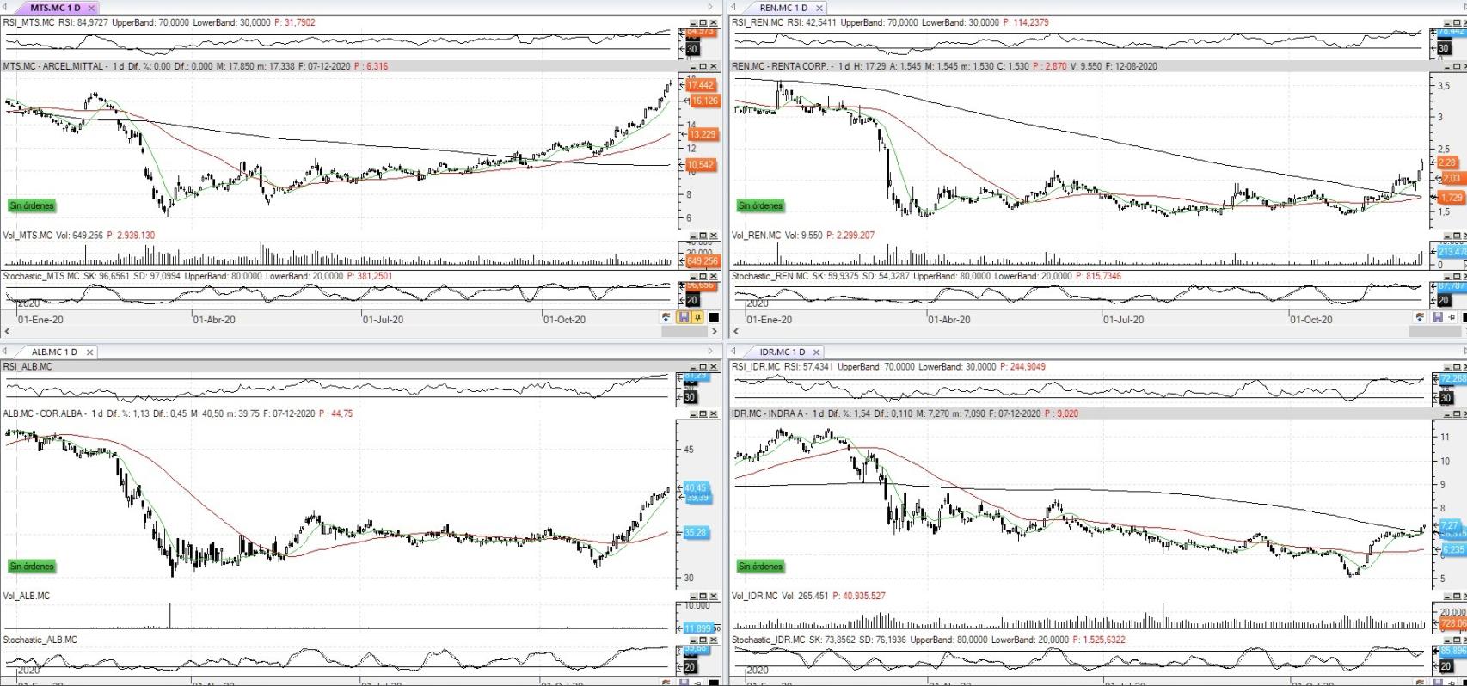
Task: Click the 01-Abr-20 date on REN.MC time axis
Action: pos(949,320)
